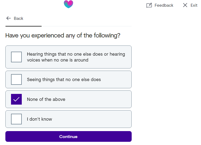201x145 pixels.
Task: Click the X icon next to Exit
Action: point(185,5)
